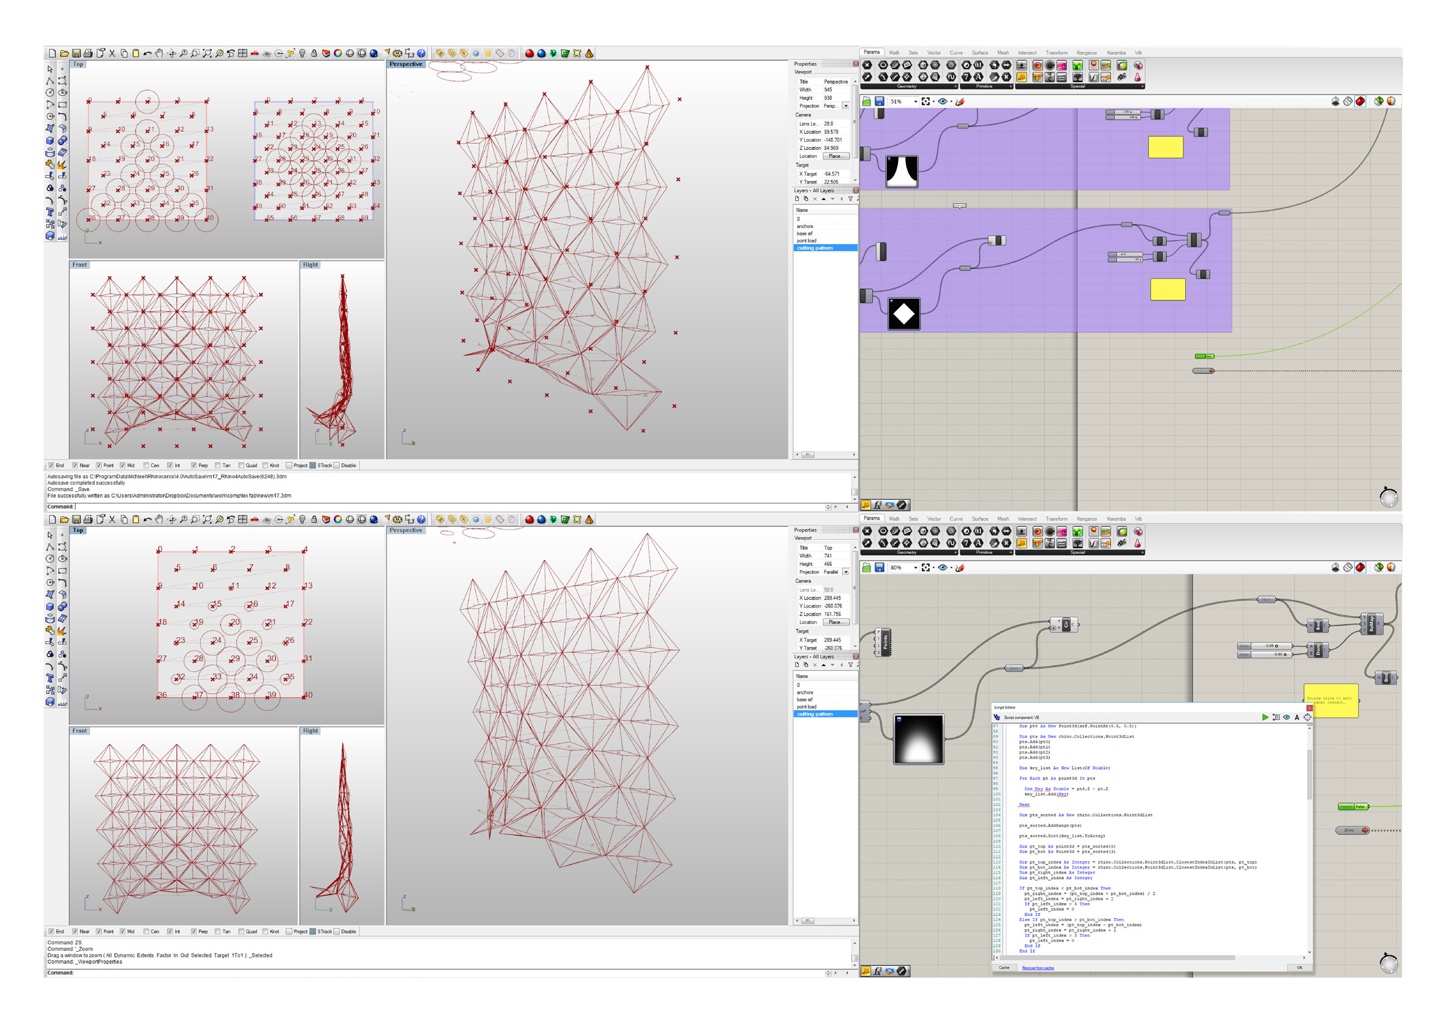Open 80% zoom dropdown in lower Grasshopper
The height and width of the screenshot is (1023, 1446).
915,568
